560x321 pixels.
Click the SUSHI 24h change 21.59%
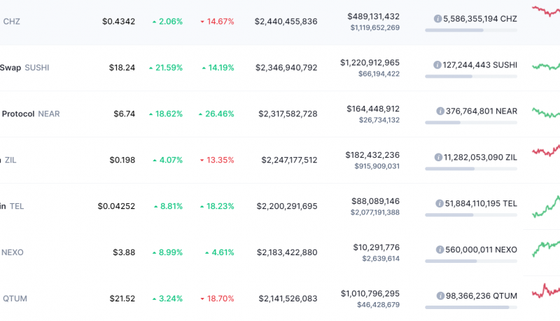pyautogui.click(x=166, y=67)
